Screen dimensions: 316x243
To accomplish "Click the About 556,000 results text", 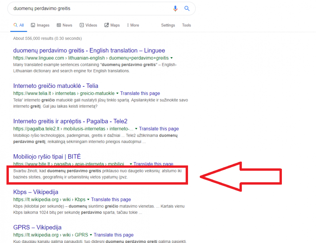I will [47, 38].
